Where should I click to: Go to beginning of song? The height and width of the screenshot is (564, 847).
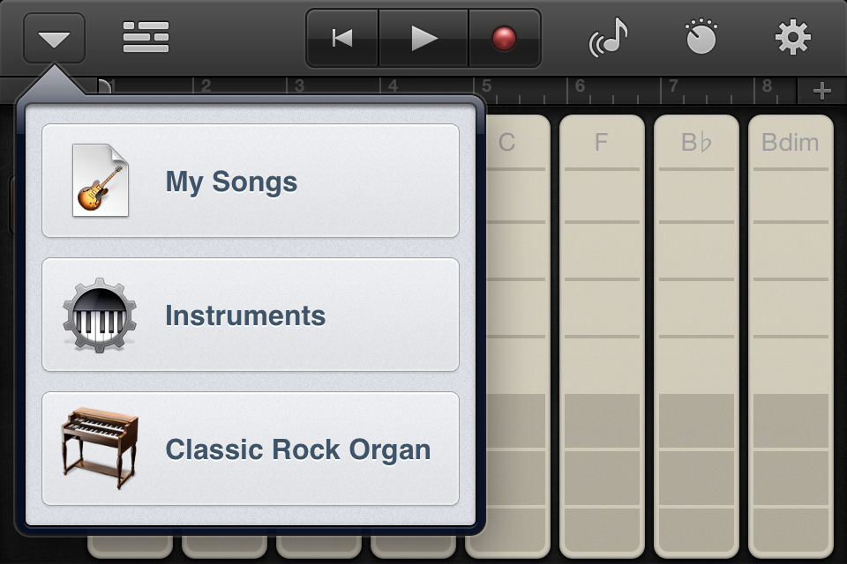[342, 38]
